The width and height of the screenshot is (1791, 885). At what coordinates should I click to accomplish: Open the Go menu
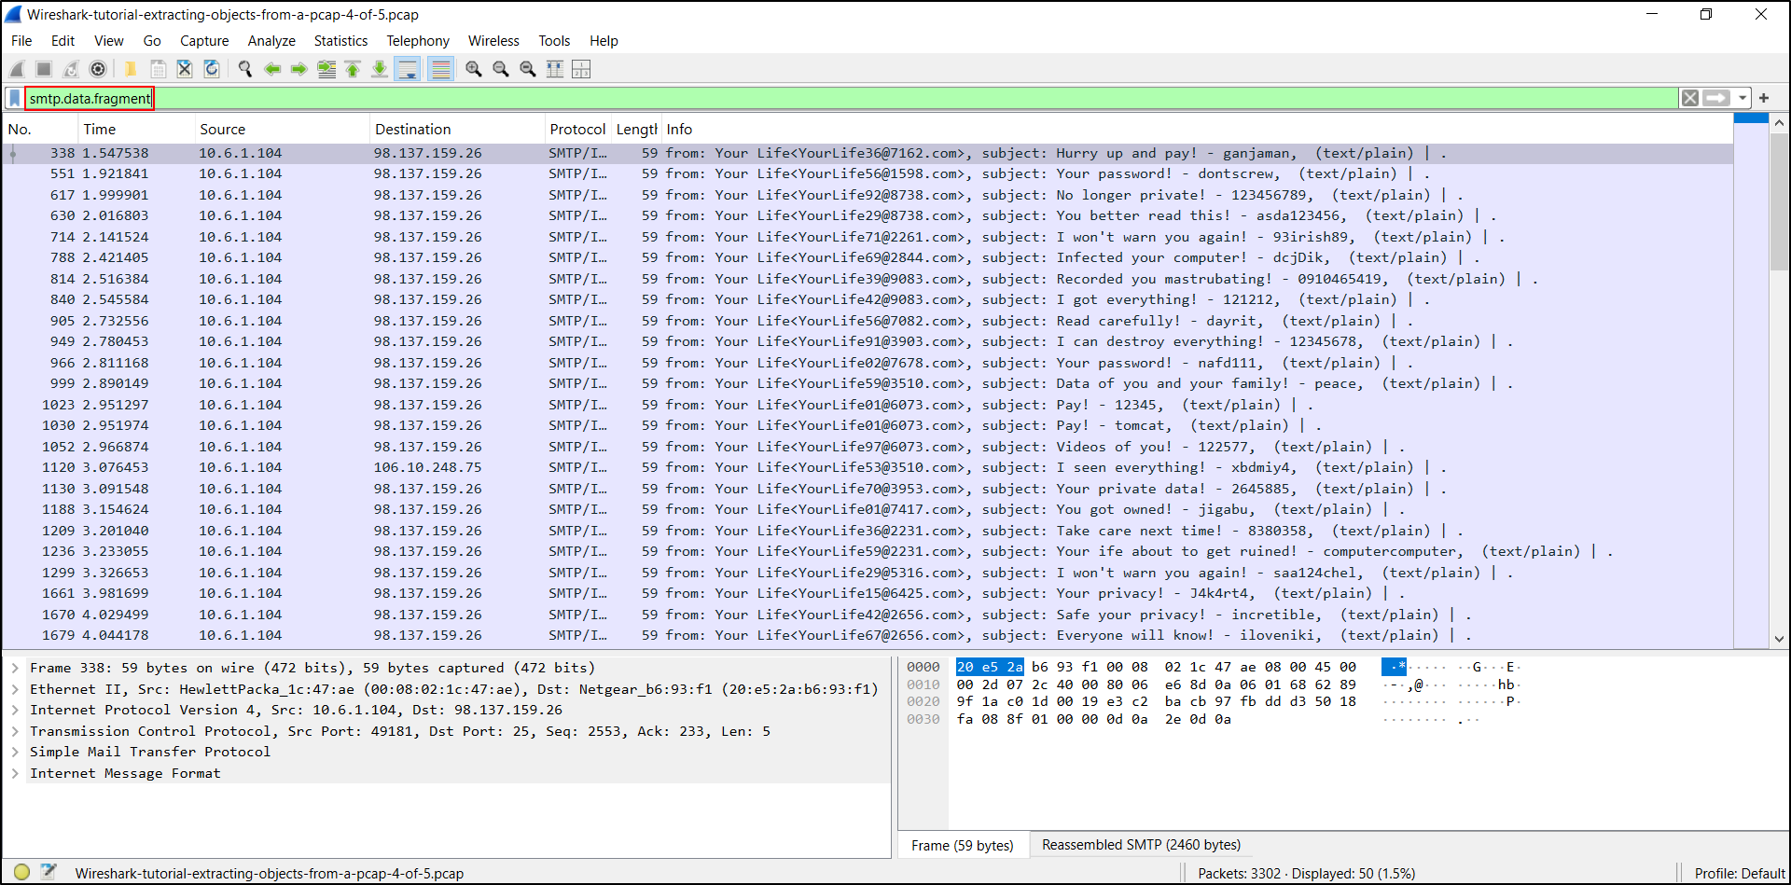152,41
